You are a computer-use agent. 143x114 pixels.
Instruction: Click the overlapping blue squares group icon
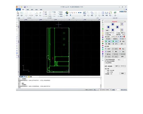click(x=92, y=13)
